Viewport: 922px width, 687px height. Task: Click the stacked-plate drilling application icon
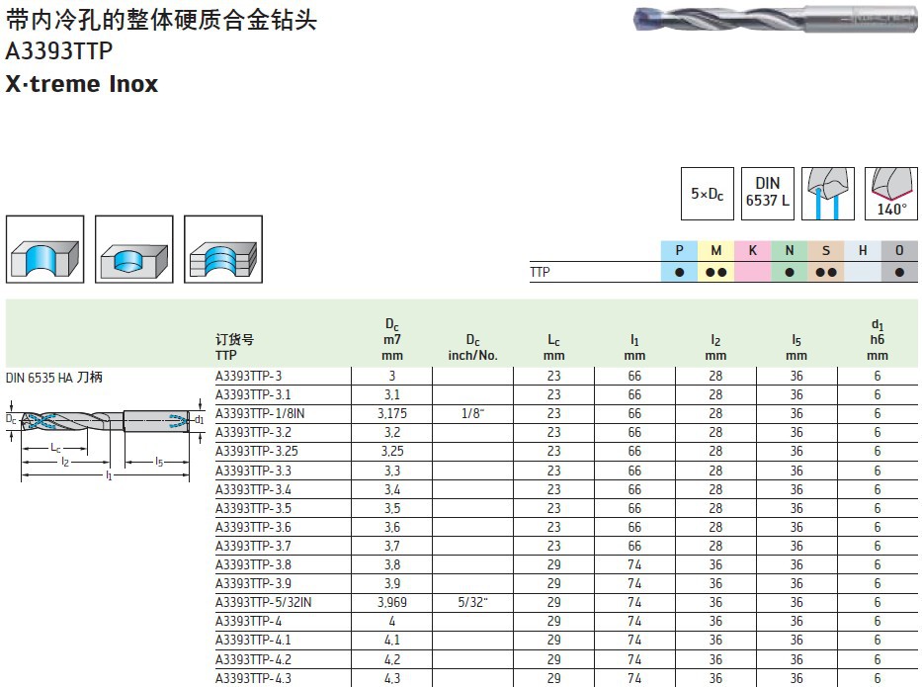(x=223, y=249)
